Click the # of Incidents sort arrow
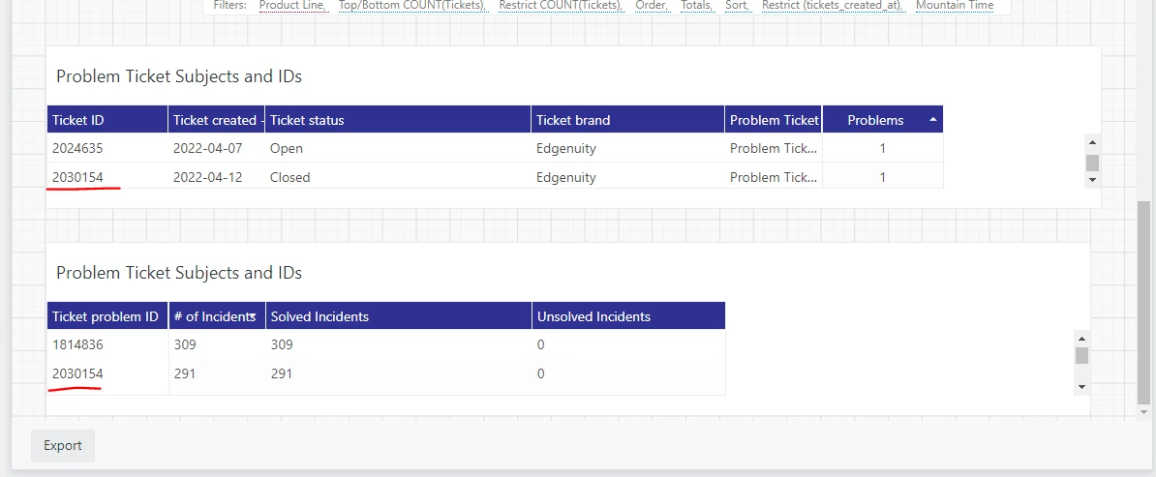This screenshot has width=1156, height=477. pos(252,317)
